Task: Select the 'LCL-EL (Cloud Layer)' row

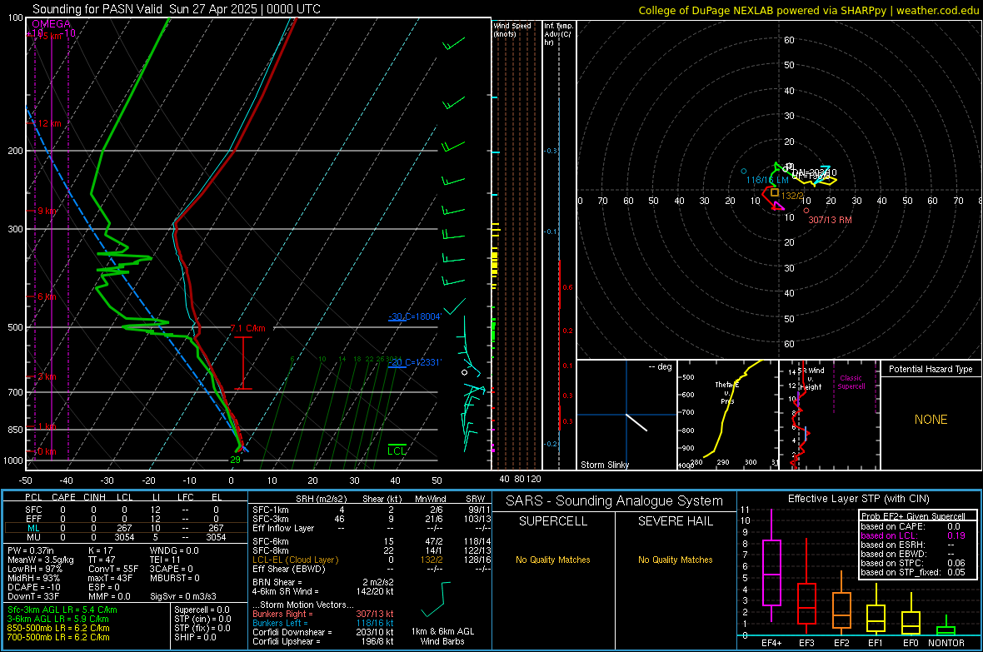Action: point(372,560)
